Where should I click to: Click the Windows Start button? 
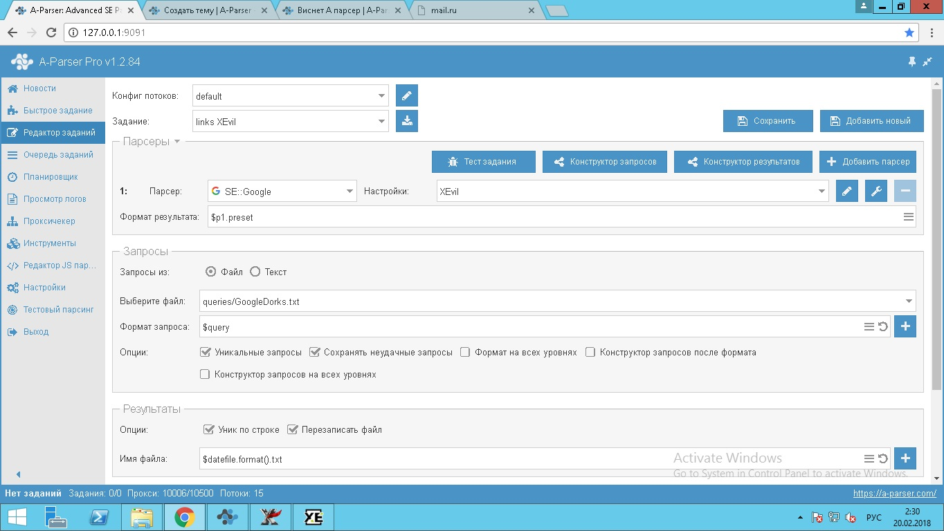point(17,517)
